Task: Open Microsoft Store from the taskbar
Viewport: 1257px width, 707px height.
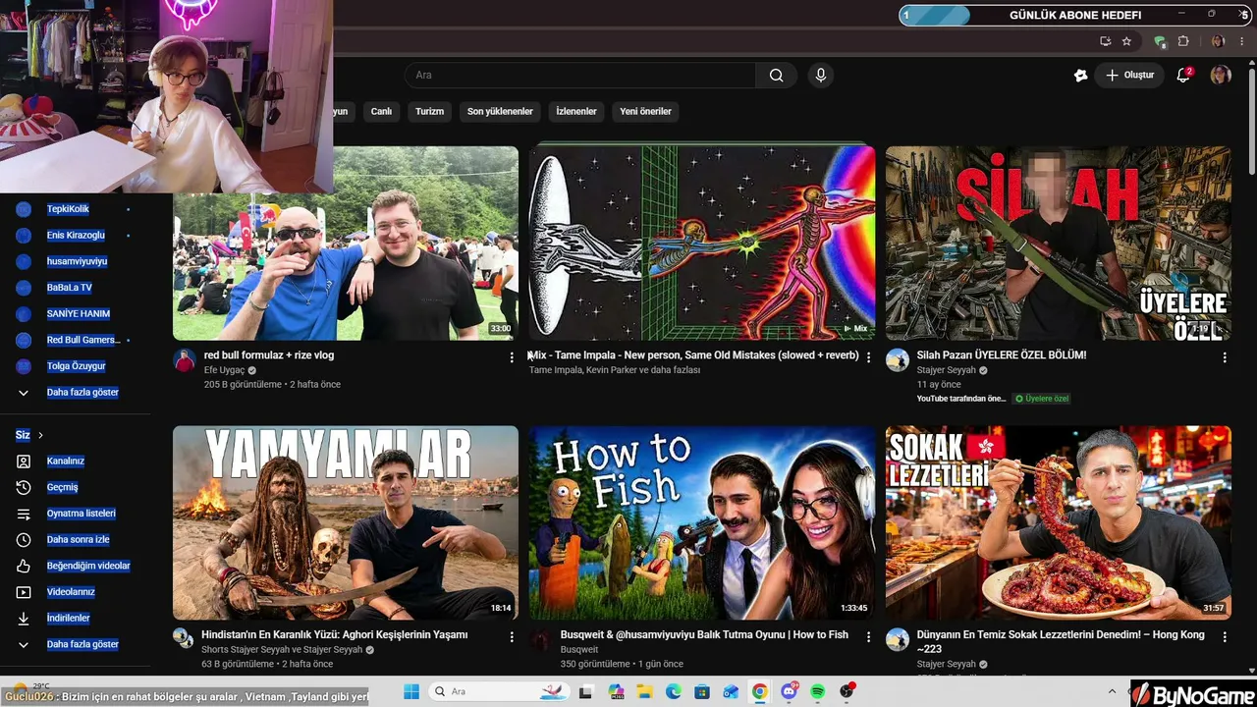Action: 702,691
